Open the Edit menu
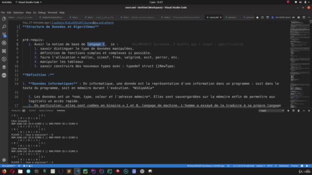Viewport: 312px width, 175px height. coord(9,13)
